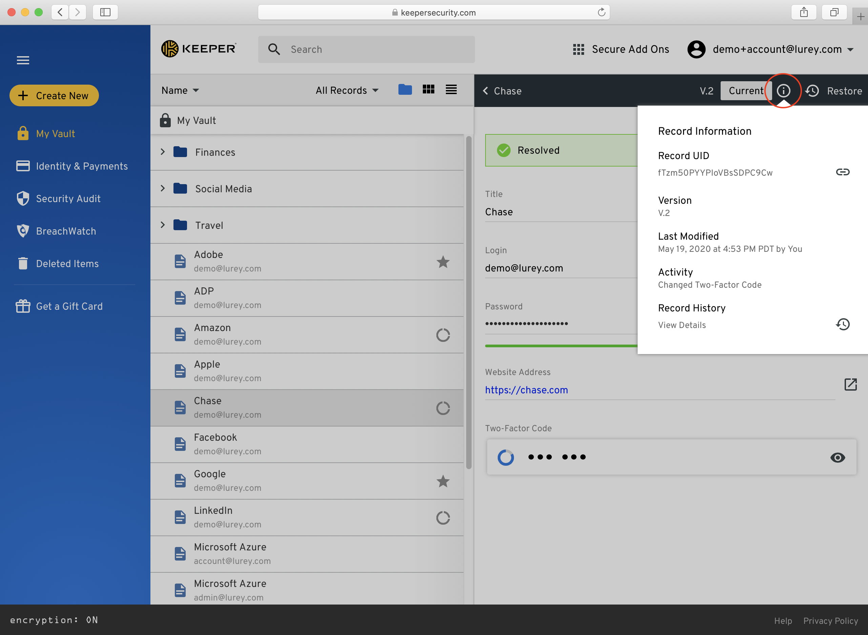The height and width of the screenshot is (635, 868).
Task: Expand the Social Media folder
Action: tap(163, 188)
